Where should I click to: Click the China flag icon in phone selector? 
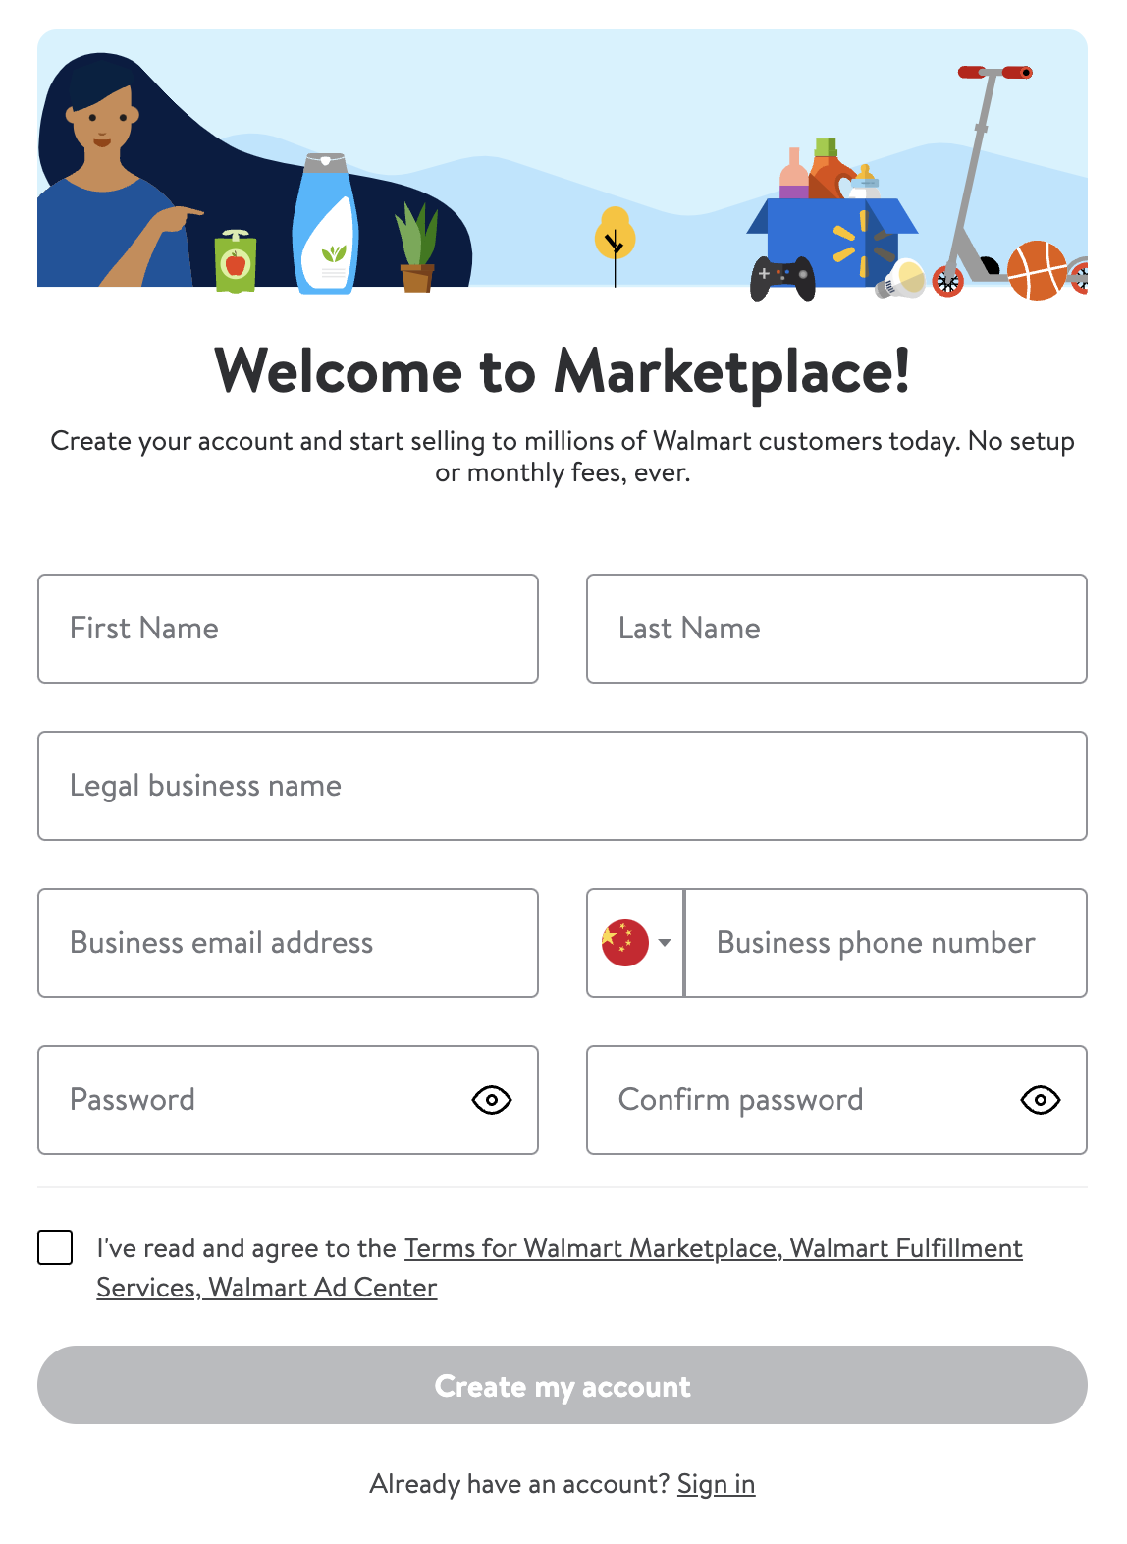point(626,942)
